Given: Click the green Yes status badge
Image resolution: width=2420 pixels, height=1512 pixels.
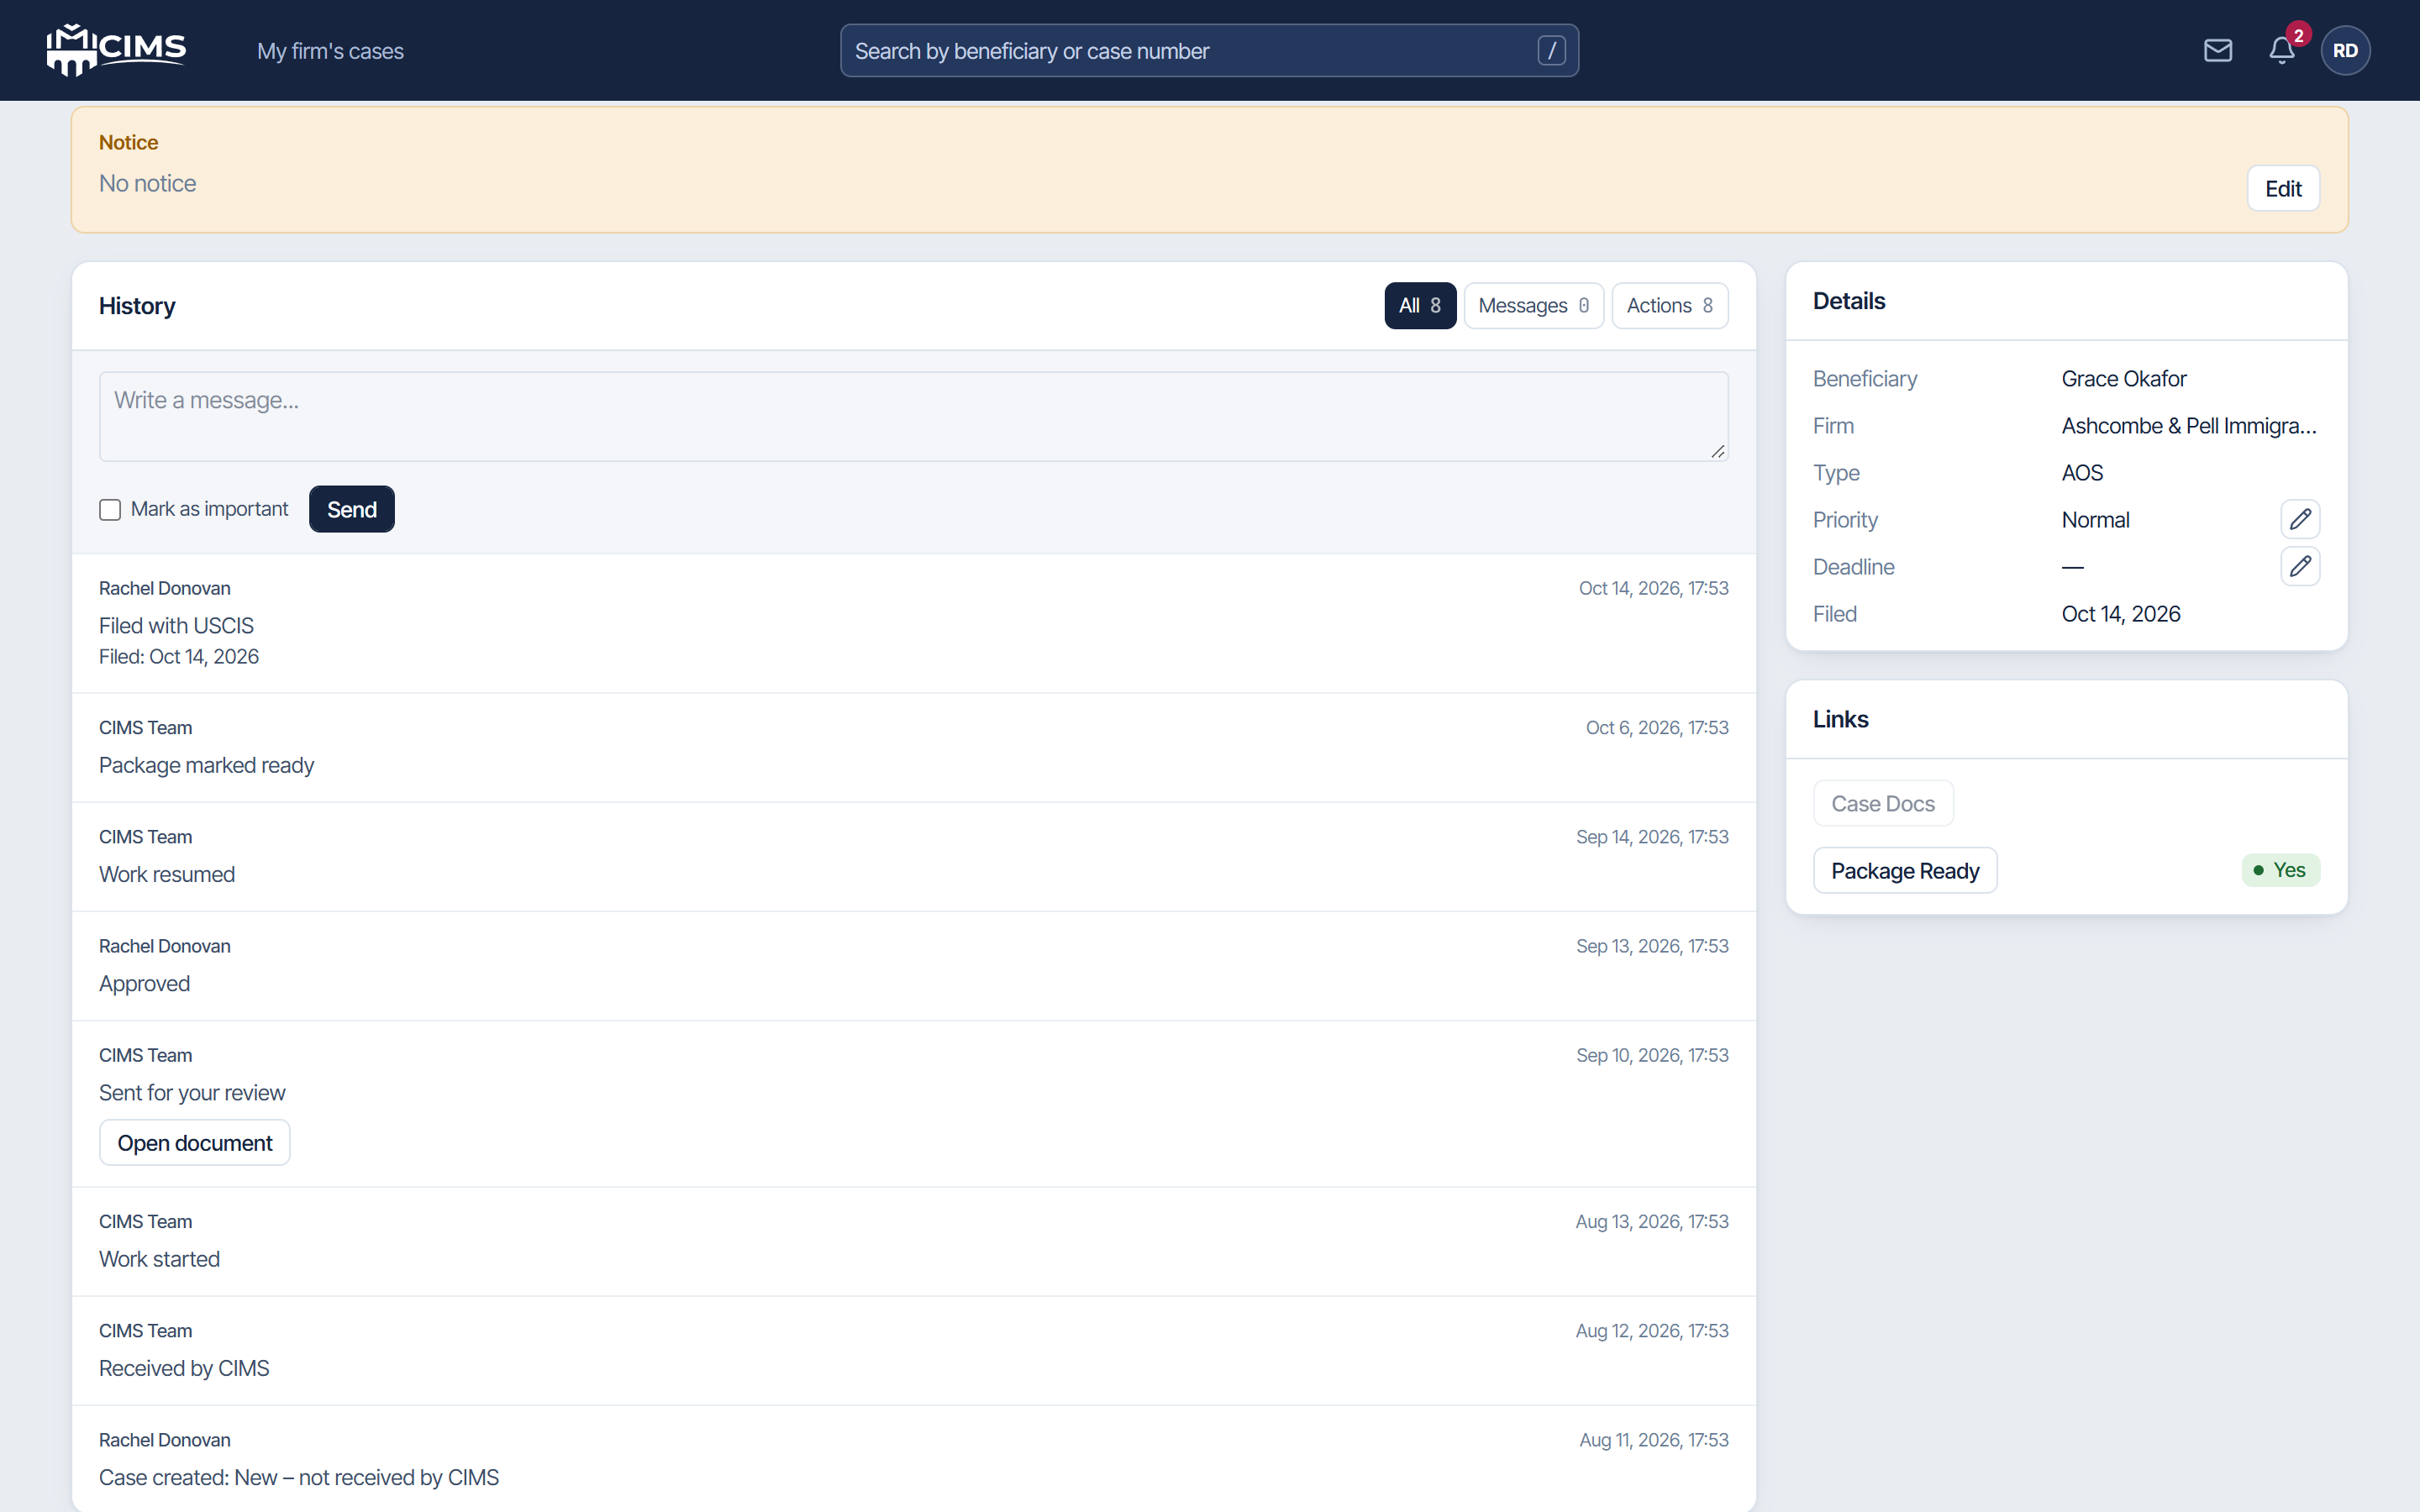Looking at the screenshot, I should 2280,870.
